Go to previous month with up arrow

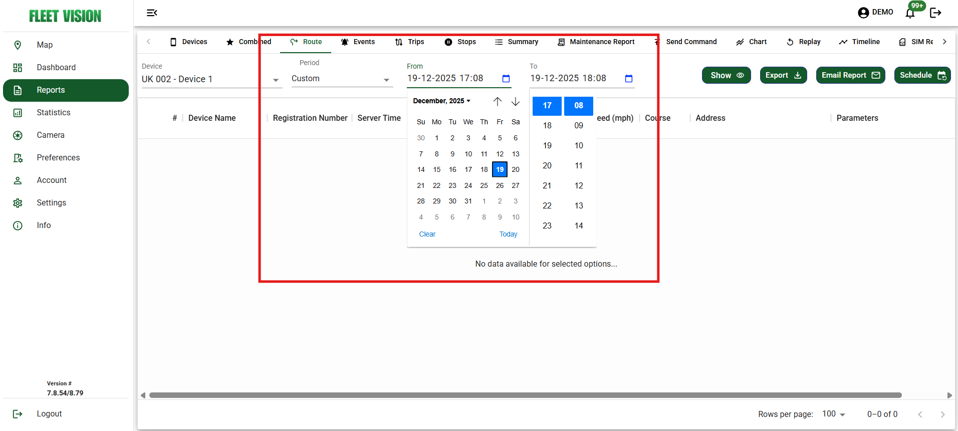(497, 101)
